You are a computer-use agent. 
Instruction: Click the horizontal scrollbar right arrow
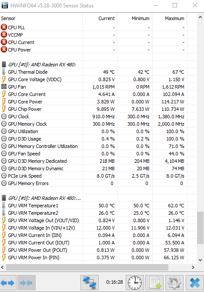click(x=193, y=268)
